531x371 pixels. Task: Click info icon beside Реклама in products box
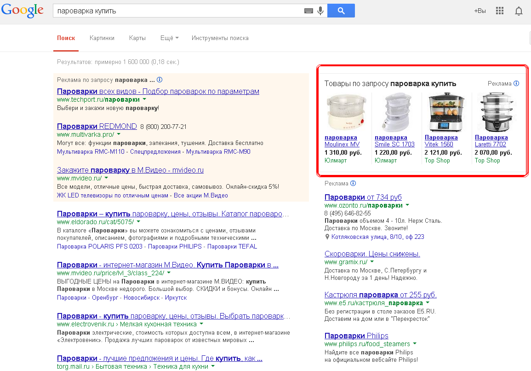click(x=516, y=83)
